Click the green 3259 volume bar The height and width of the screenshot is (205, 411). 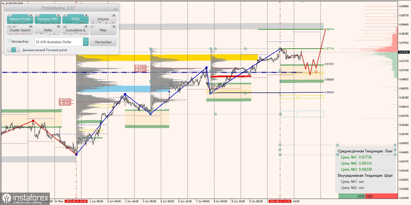pos(351,196)
